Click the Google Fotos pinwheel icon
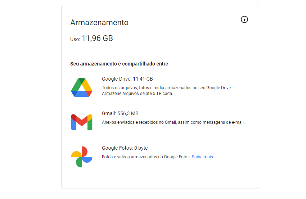 (82, 157)
